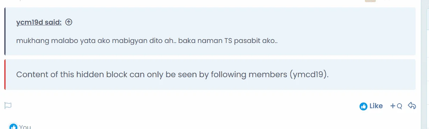Add post to multi-quote with +Q

(x=396, y=106)
